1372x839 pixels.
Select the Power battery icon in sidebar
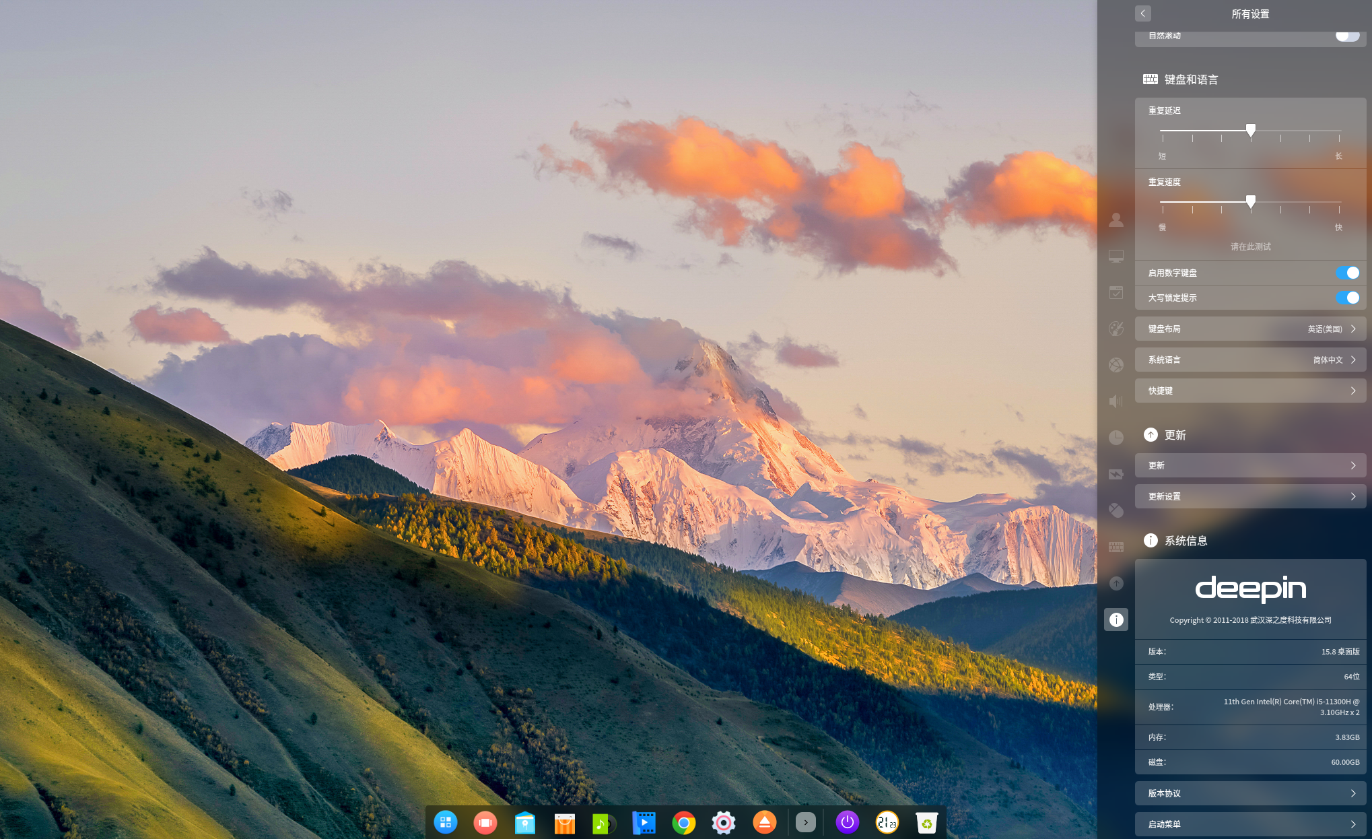tap(1116, 474)
